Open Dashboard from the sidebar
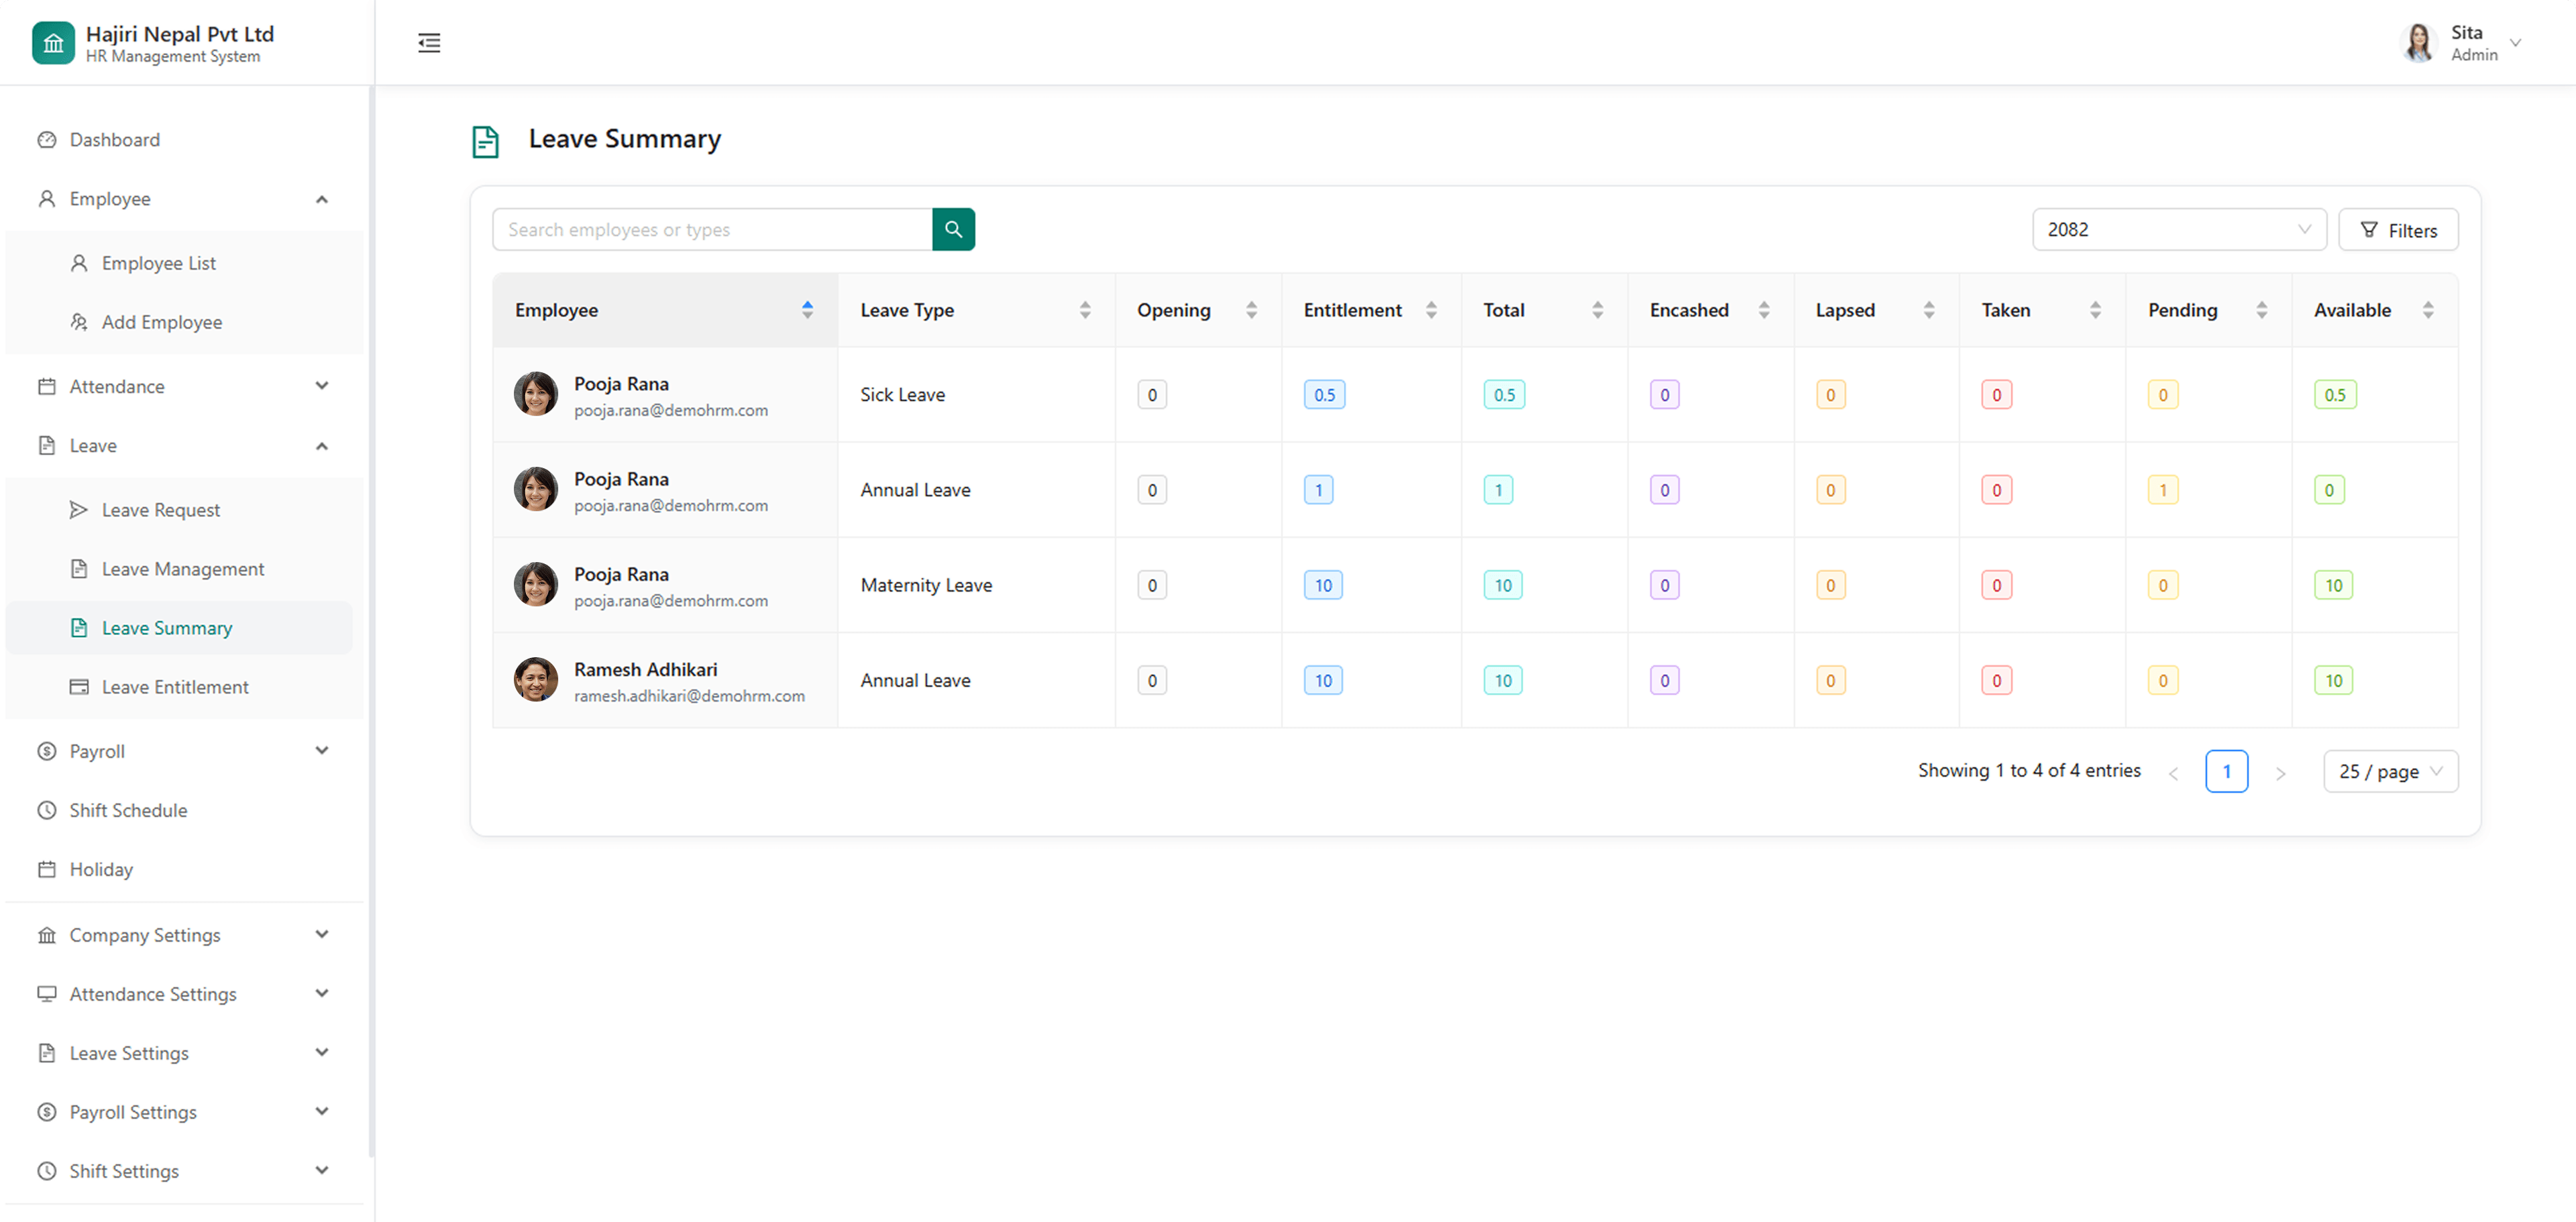The width and height of the screenshot is (2576, 1222). pos(114,139)
